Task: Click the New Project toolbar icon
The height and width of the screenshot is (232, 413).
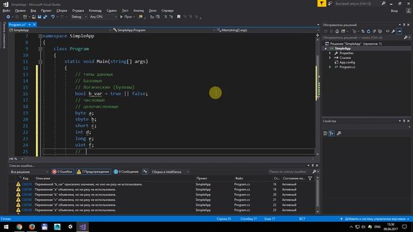Action: click(25, 17)
